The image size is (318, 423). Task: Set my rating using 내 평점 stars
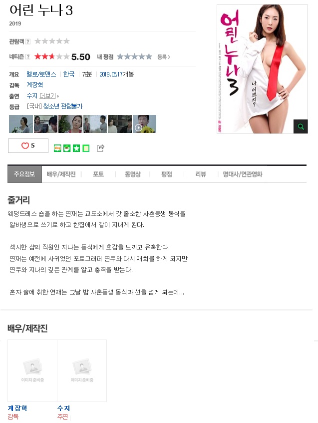point(134,56)
